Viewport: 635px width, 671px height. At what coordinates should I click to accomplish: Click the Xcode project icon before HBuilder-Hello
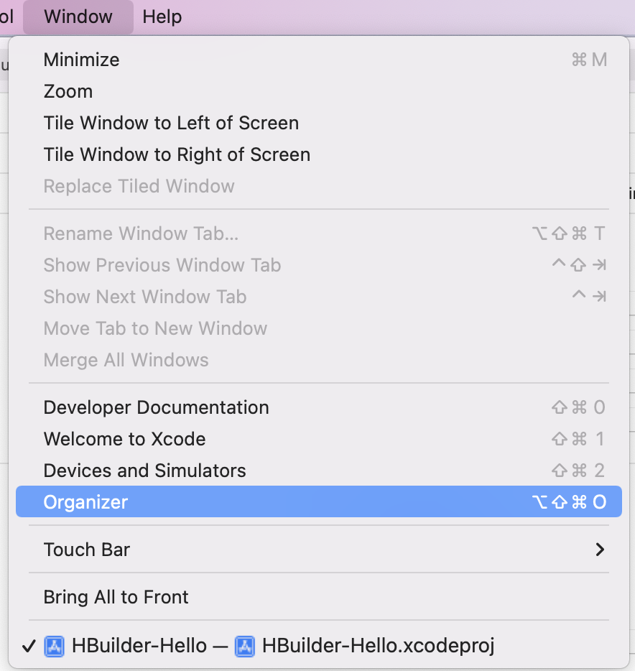tap(55, 646)
